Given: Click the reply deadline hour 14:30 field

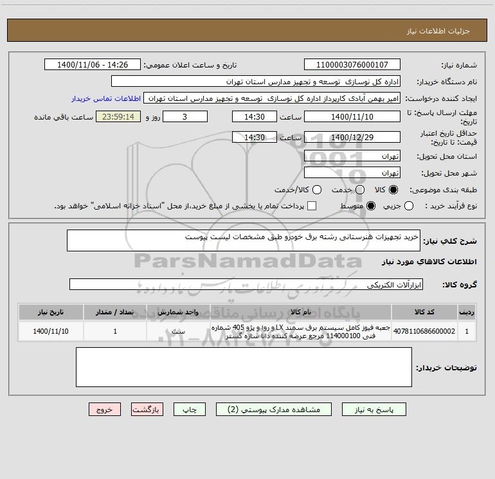Looking at the screenshot, I should pyautogui.click(x=255, y=116).
